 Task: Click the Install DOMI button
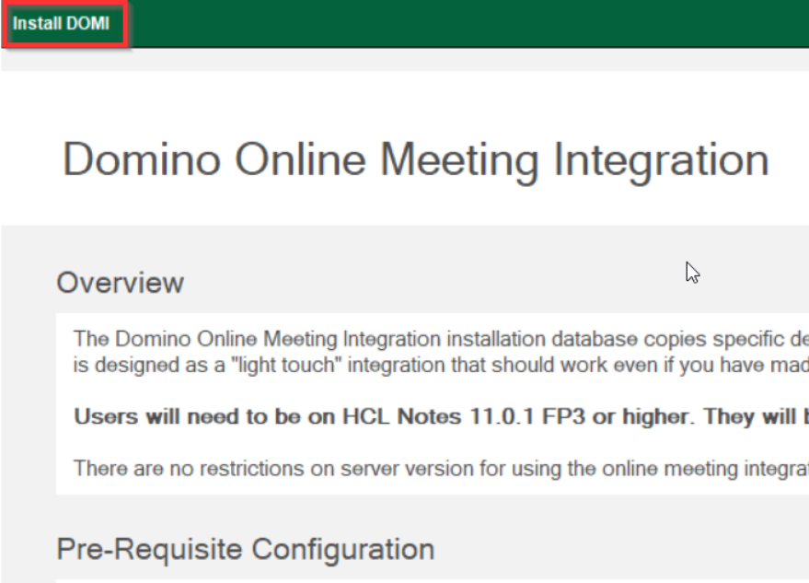pos(61,23)
